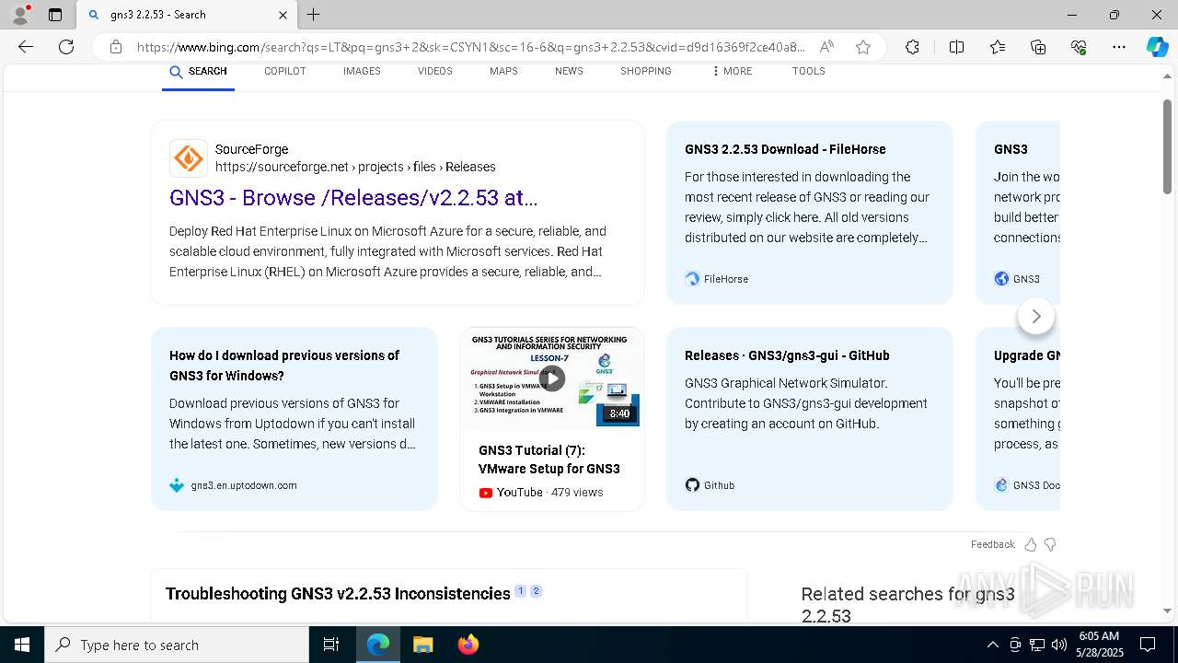Open the Extensions puzzle icon
Viewport: 1178px width, 663px height.
click(912, 47)
